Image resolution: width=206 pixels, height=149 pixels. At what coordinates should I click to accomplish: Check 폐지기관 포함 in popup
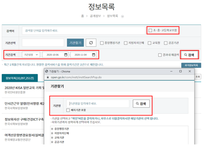pos(68,110)
